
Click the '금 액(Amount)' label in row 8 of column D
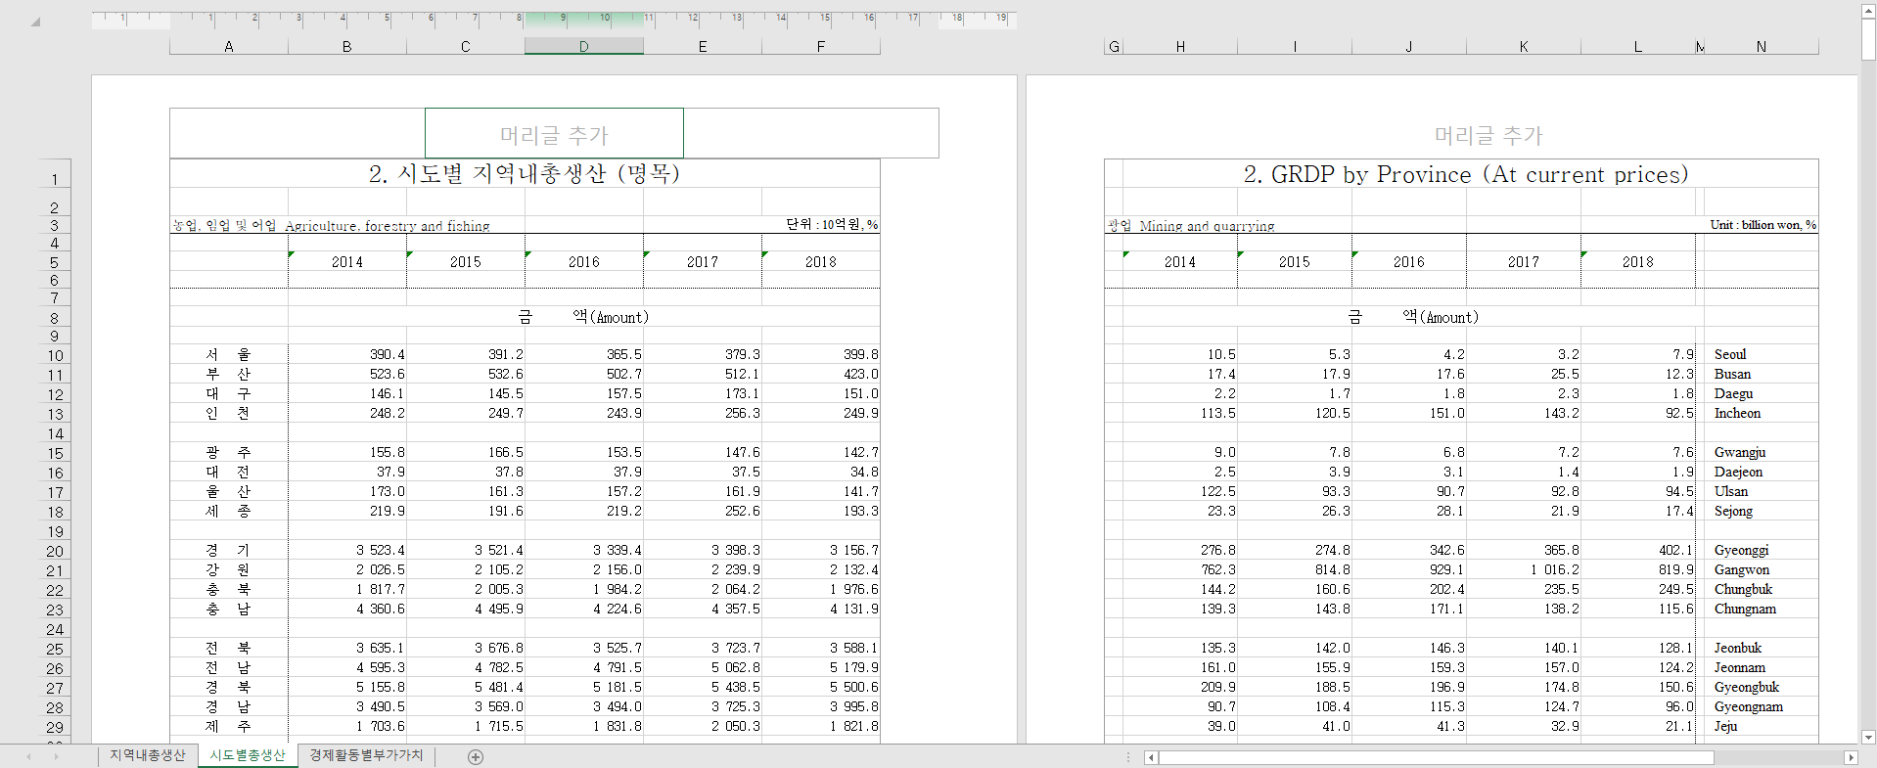584,316
